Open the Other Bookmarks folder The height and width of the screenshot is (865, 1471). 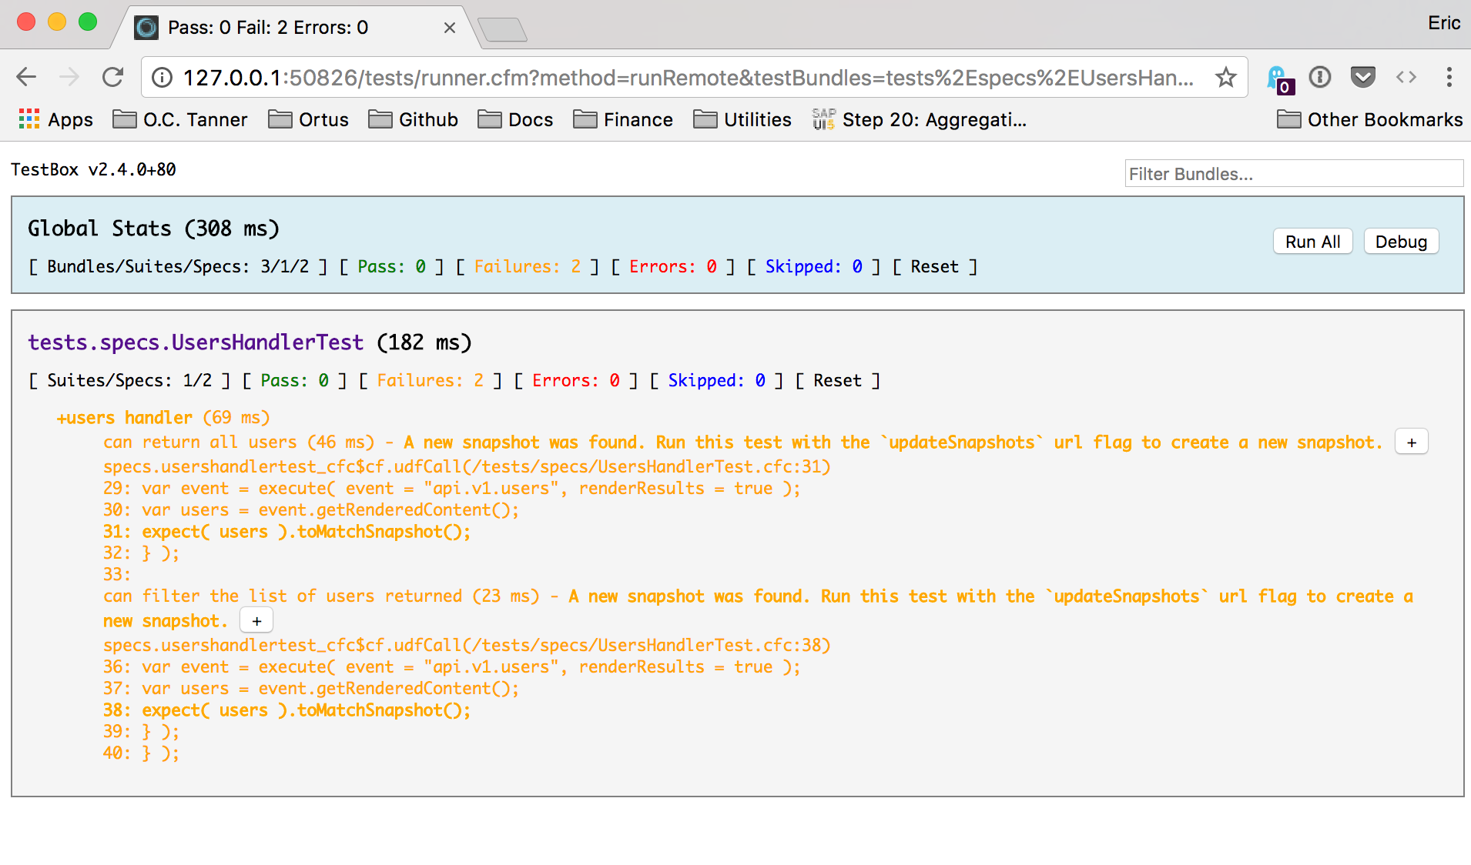[x=1369, y=119]
